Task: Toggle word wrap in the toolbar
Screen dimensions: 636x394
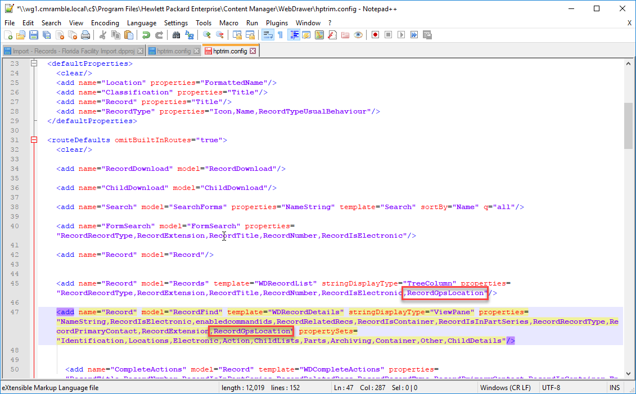Action: point(268,35)
